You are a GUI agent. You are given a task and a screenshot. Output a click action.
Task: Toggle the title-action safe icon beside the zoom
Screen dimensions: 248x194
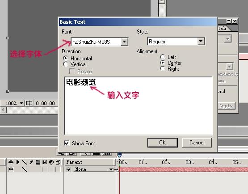29,103
